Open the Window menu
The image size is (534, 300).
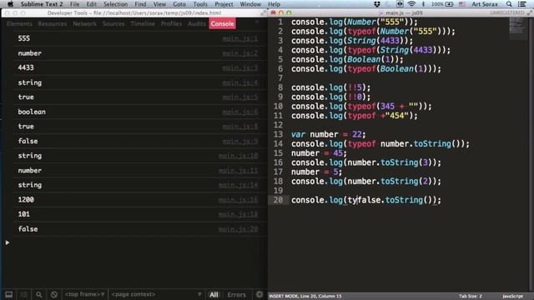[x=250, y=4]
